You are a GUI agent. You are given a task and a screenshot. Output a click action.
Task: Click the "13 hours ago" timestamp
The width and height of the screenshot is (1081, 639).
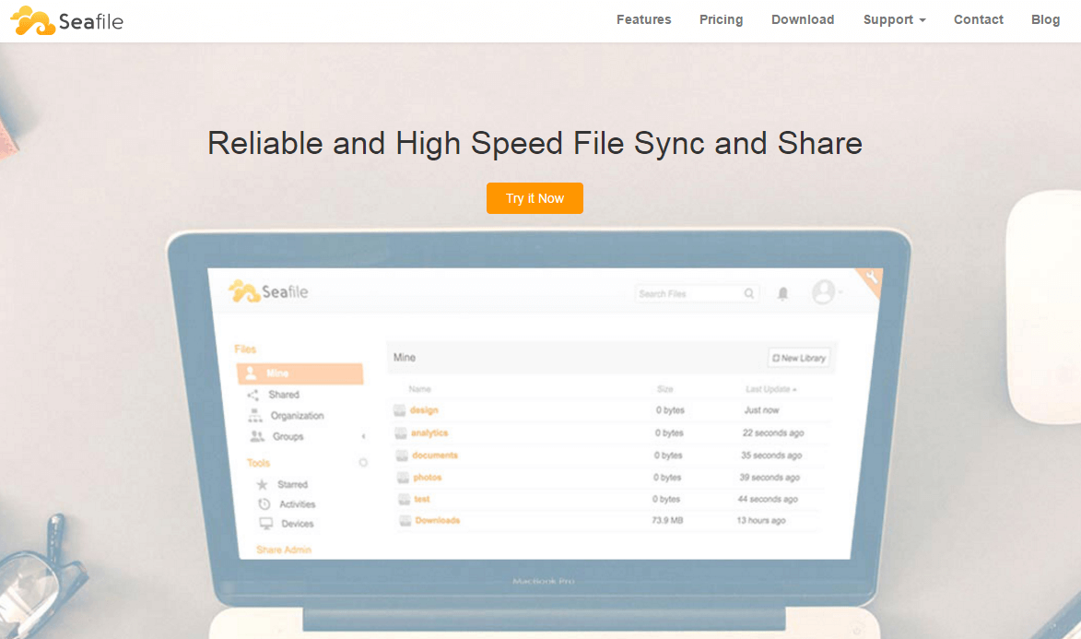point(761,520)
